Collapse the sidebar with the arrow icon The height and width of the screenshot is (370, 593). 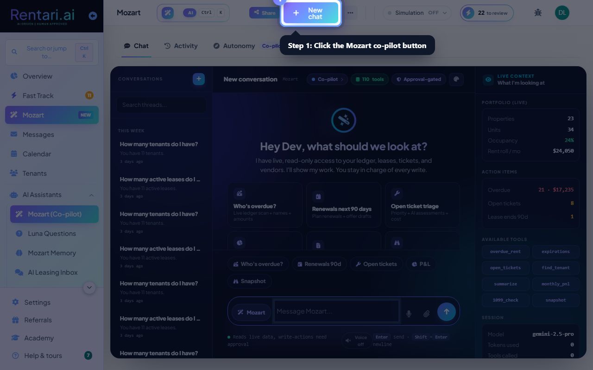tap(93, 16)
